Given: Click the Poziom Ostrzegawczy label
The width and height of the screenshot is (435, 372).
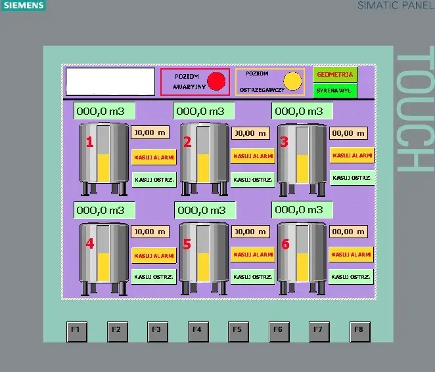Looking at the screenshot, I should (262, 81).
